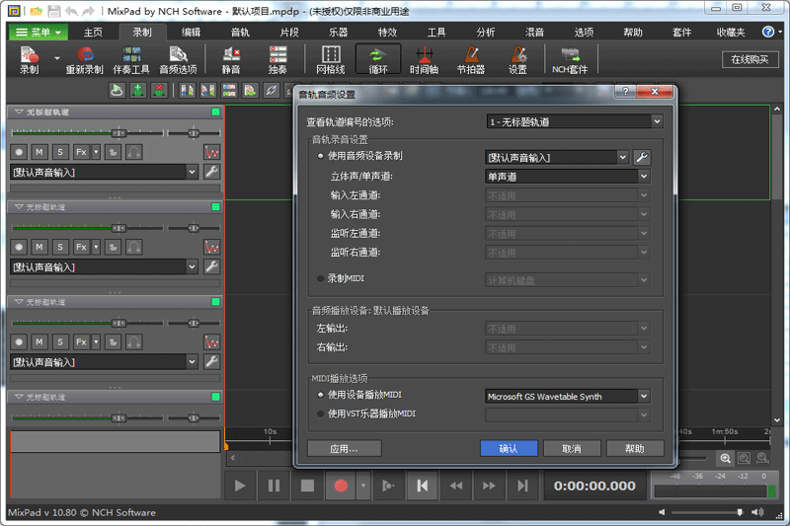This screenshot has width=790, height=526.
Task: Toggle 网格线 grid lines
Action: [331, 59]
